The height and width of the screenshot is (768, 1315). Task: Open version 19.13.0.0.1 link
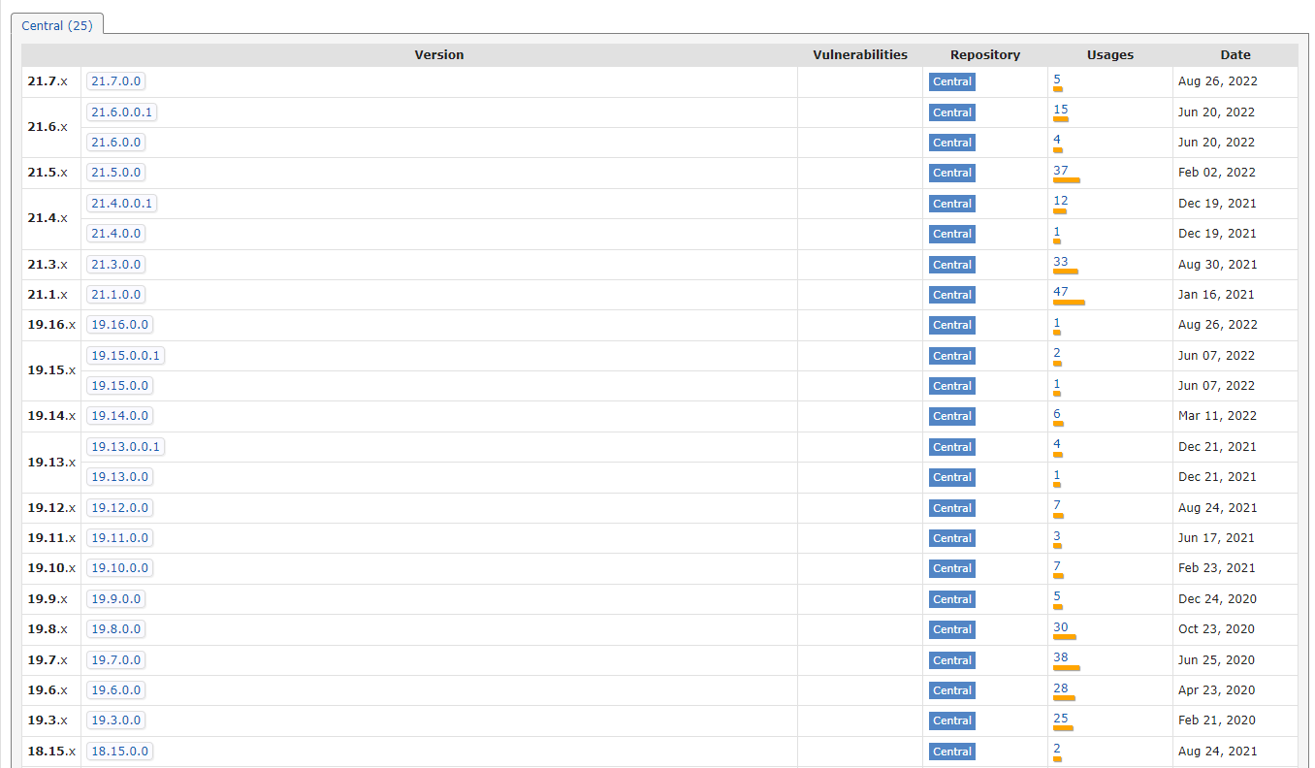coord(125,447)
